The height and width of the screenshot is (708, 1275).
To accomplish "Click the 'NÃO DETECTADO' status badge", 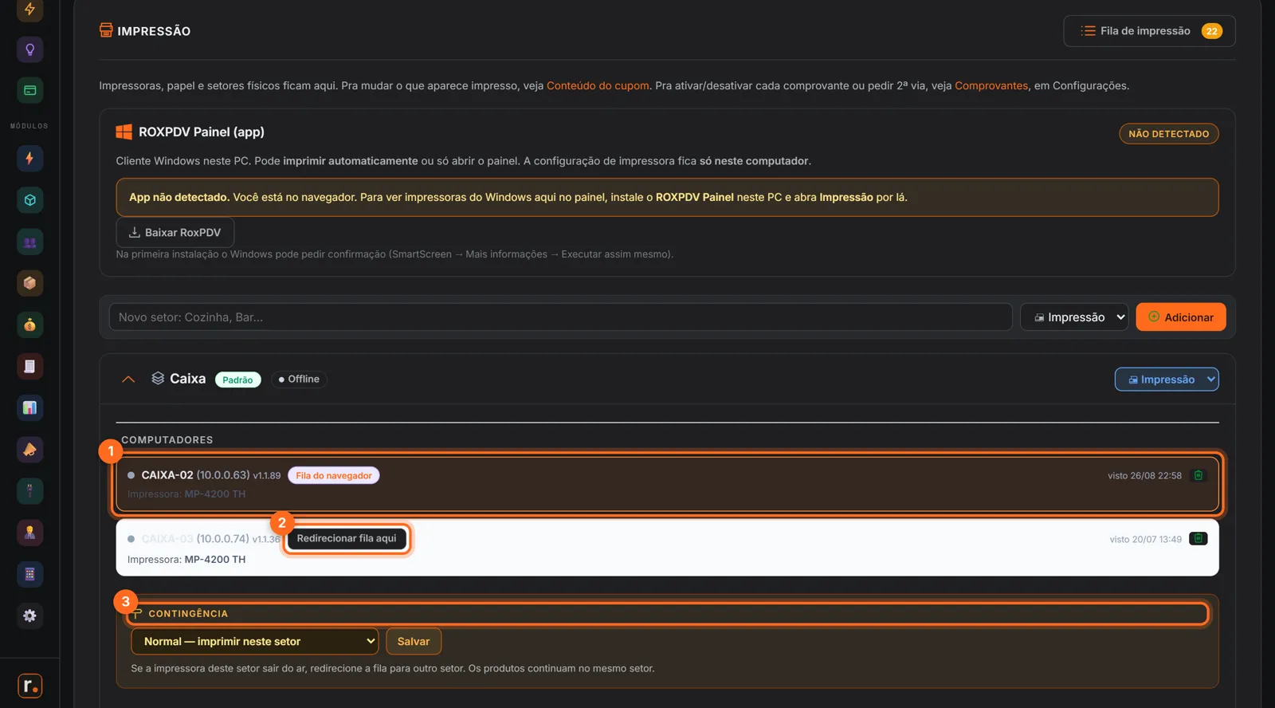I will 1169,134.
